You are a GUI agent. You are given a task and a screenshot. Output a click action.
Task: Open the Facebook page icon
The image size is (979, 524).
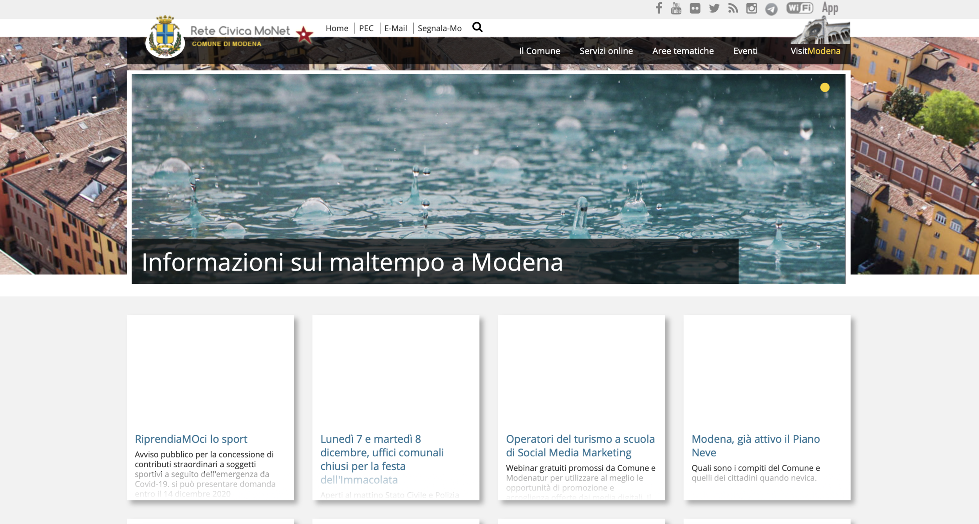coord(659,8)
